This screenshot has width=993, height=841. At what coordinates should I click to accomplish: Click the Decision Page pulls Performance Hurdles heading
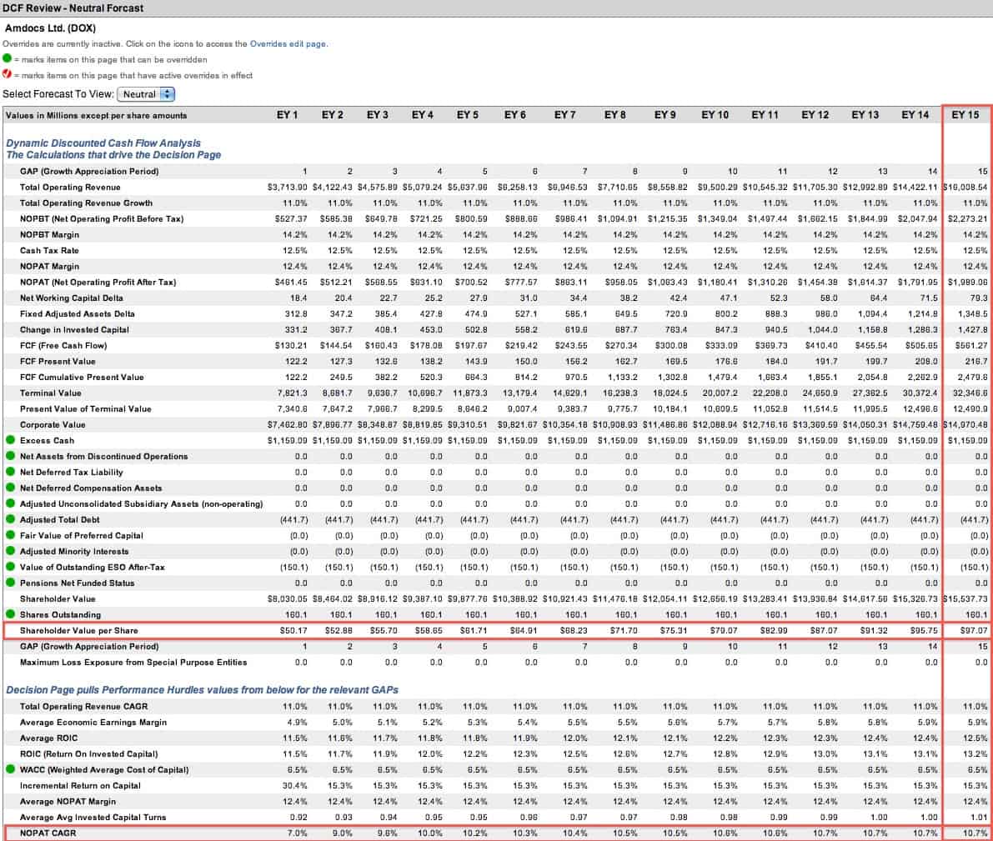click(x=203, y=689)
